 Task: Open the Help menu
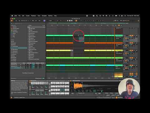tap(55, 16)
